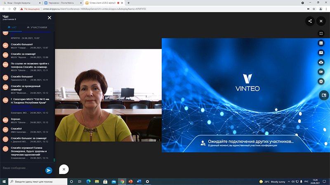
Task: Open the Chrome profile icon
Action: point(321,9)
